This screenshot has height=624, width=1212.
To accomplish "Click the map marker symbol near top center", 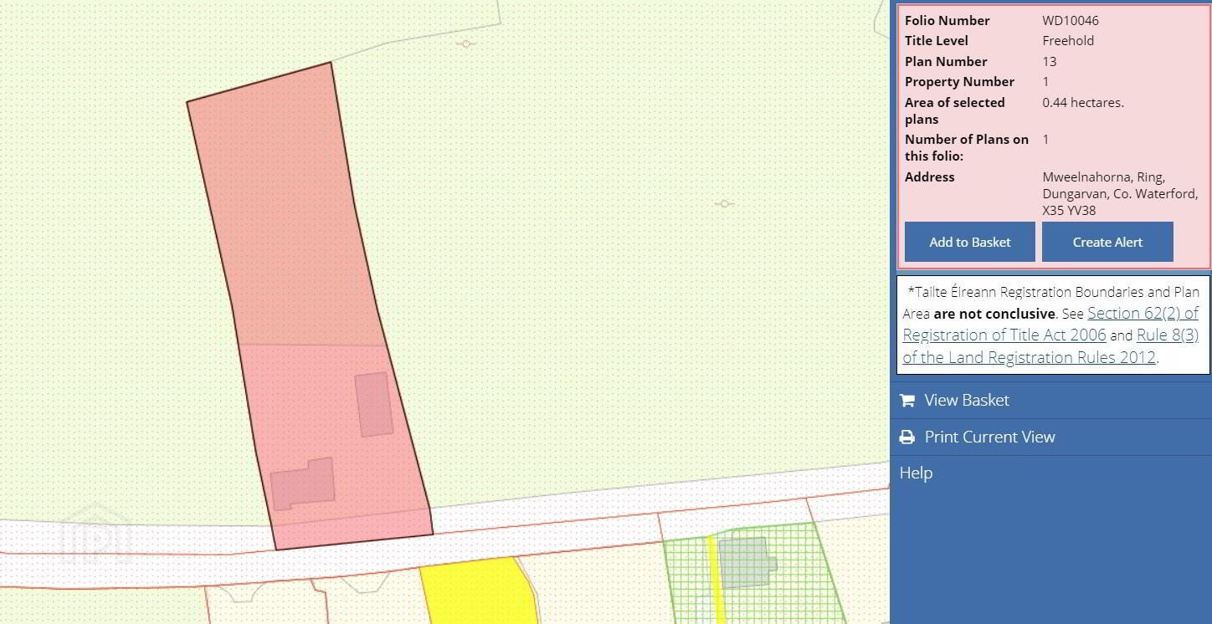I will click(467, 43).
